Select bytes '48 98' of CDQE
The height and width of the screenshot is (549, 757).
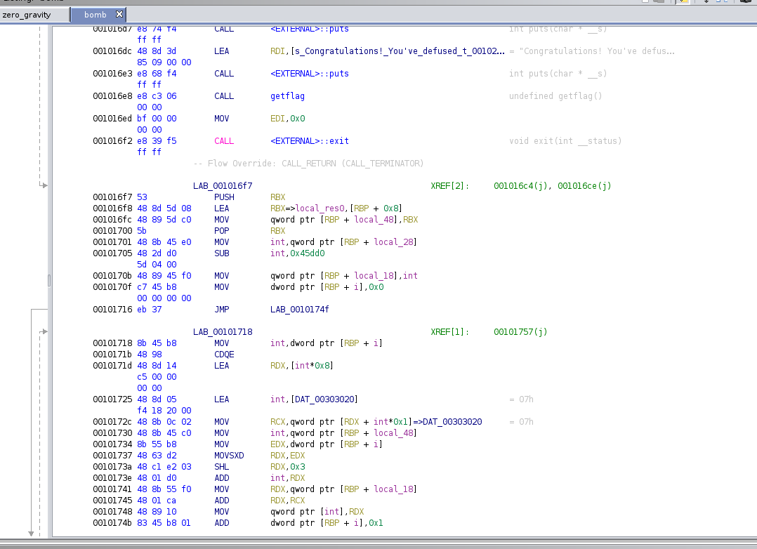pyautogui.click(x=149, y=355)
